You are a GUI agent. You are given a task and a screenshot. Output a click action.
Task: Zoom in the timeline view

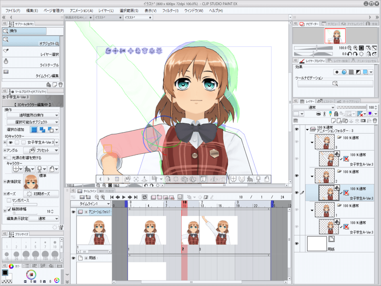click(103, 197)
